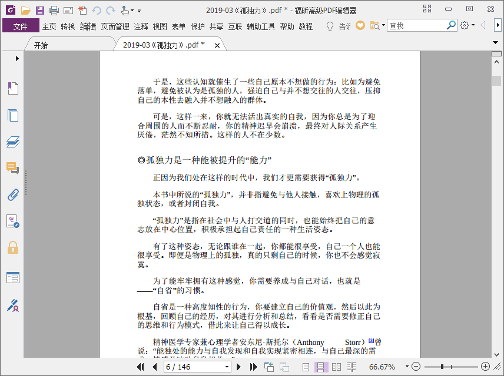Open the customize quick access toolbar arrow

point(139,11)
